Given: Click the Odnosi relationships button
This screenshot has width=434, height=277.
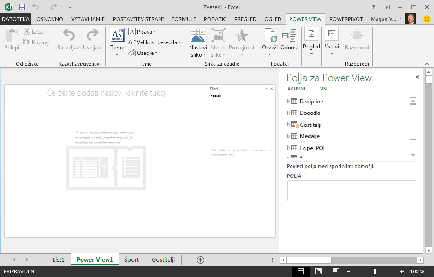Looking at the screenshot, I should click(x=289, y=40).
